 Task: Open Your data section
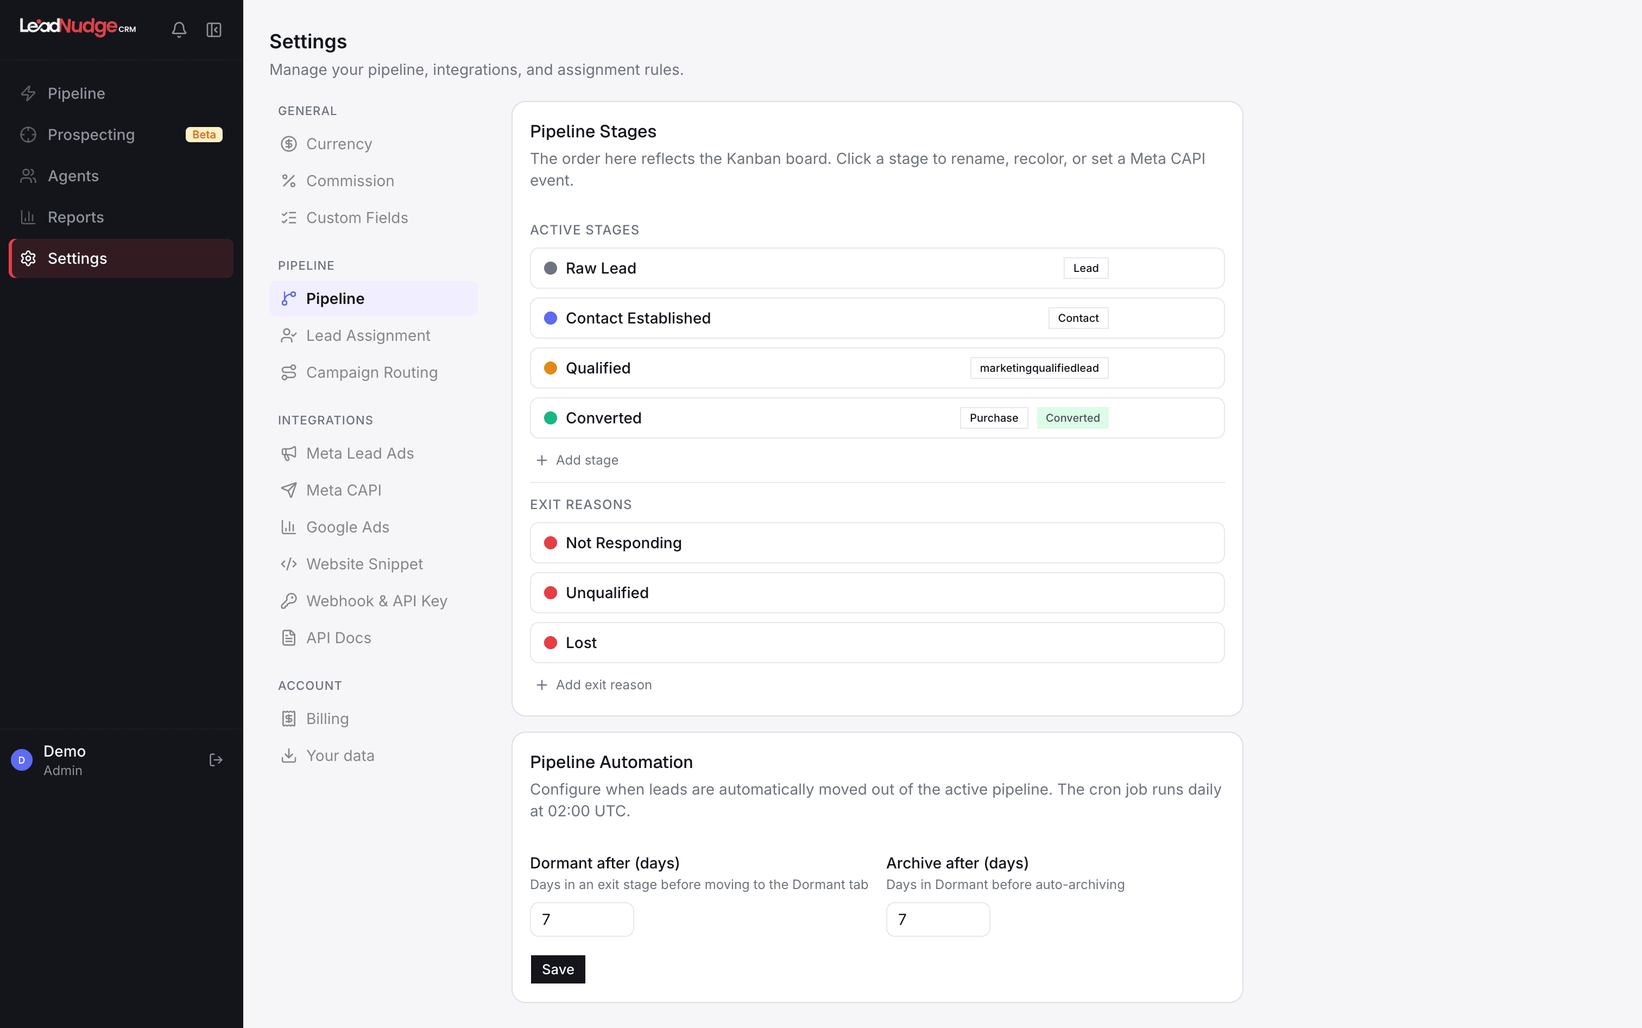click(x=374, y=756)
